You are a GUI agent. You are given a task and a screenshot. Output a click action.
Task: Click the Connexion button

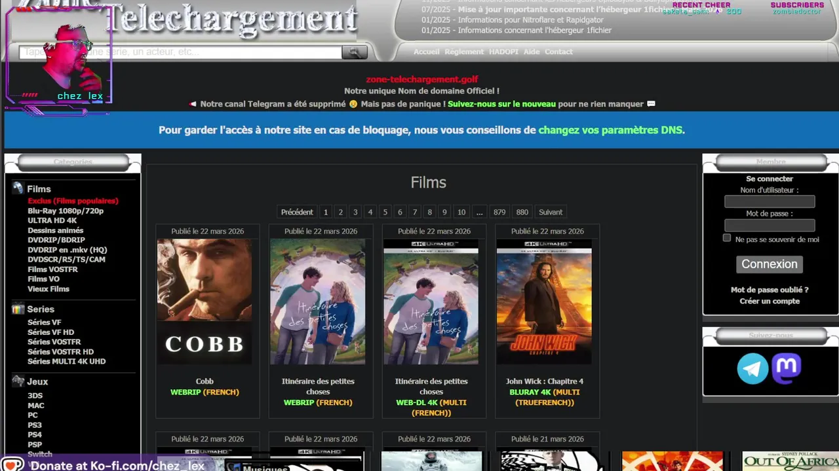(770, 264)
